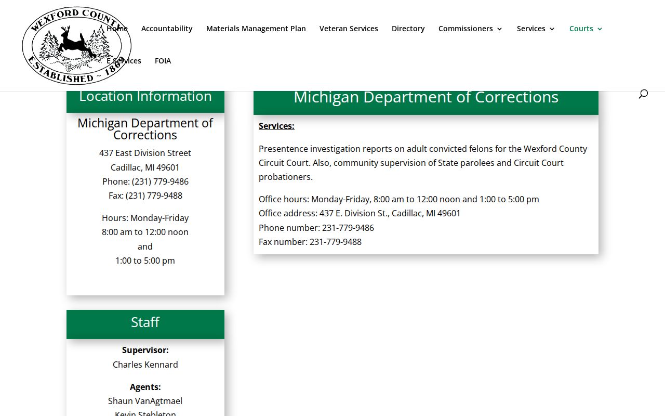The width and height of the screenshot is (665, 416).
Task: Open the E-Services menu item
Action: pyautogui.click(x=124, y=61)
